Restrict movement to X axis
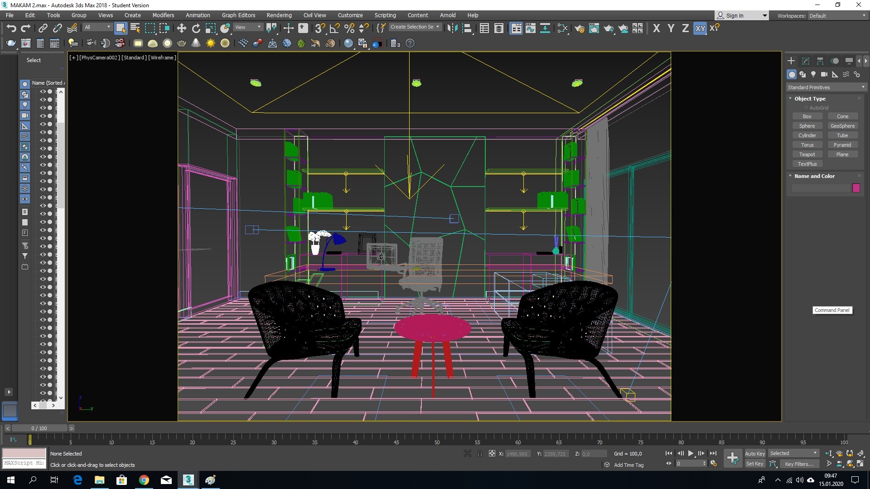870x489 pixels. 656,29
